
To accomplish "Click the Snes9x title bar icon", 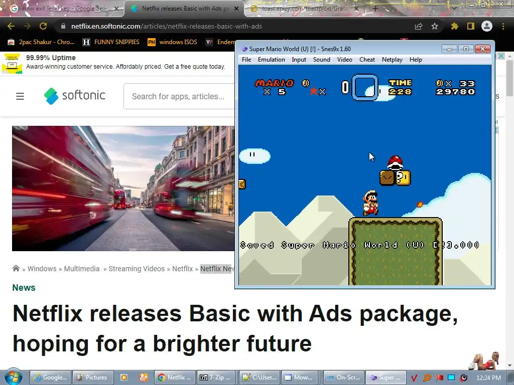I will (244, 49).
